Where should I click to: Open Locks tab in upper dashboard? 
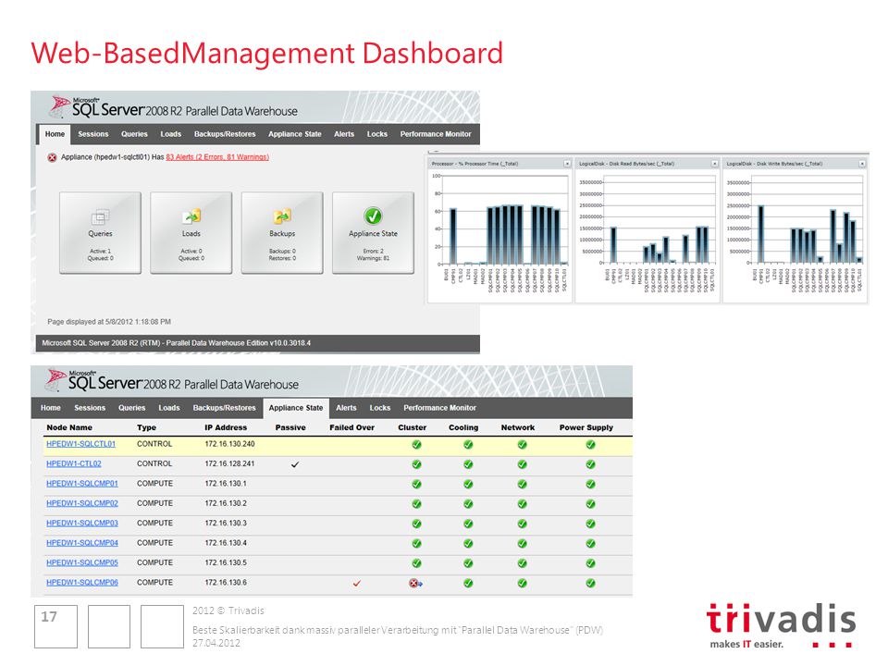377,134
